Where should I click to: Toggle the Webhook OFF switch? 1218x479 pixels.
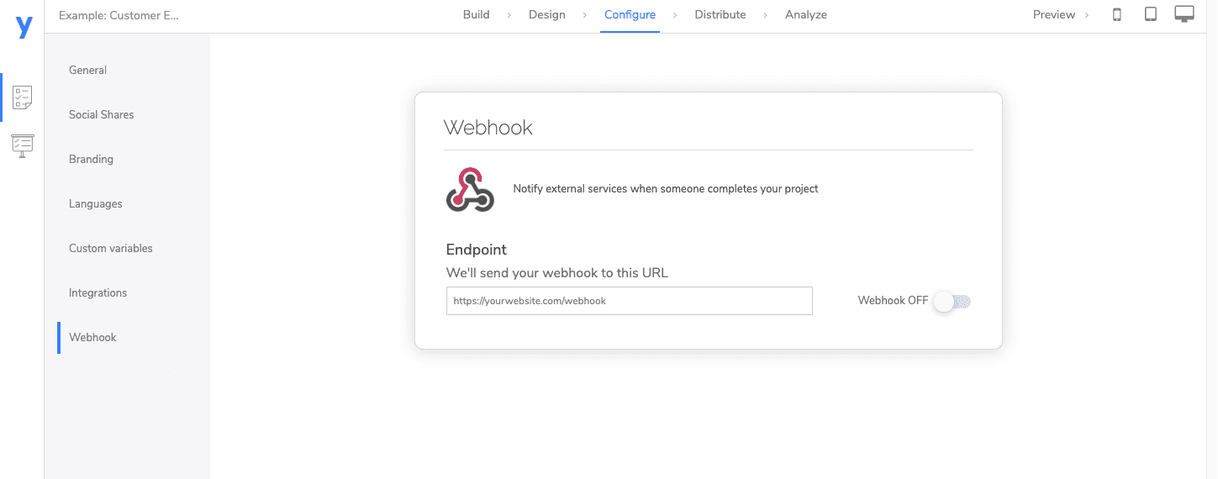[952, 301]
